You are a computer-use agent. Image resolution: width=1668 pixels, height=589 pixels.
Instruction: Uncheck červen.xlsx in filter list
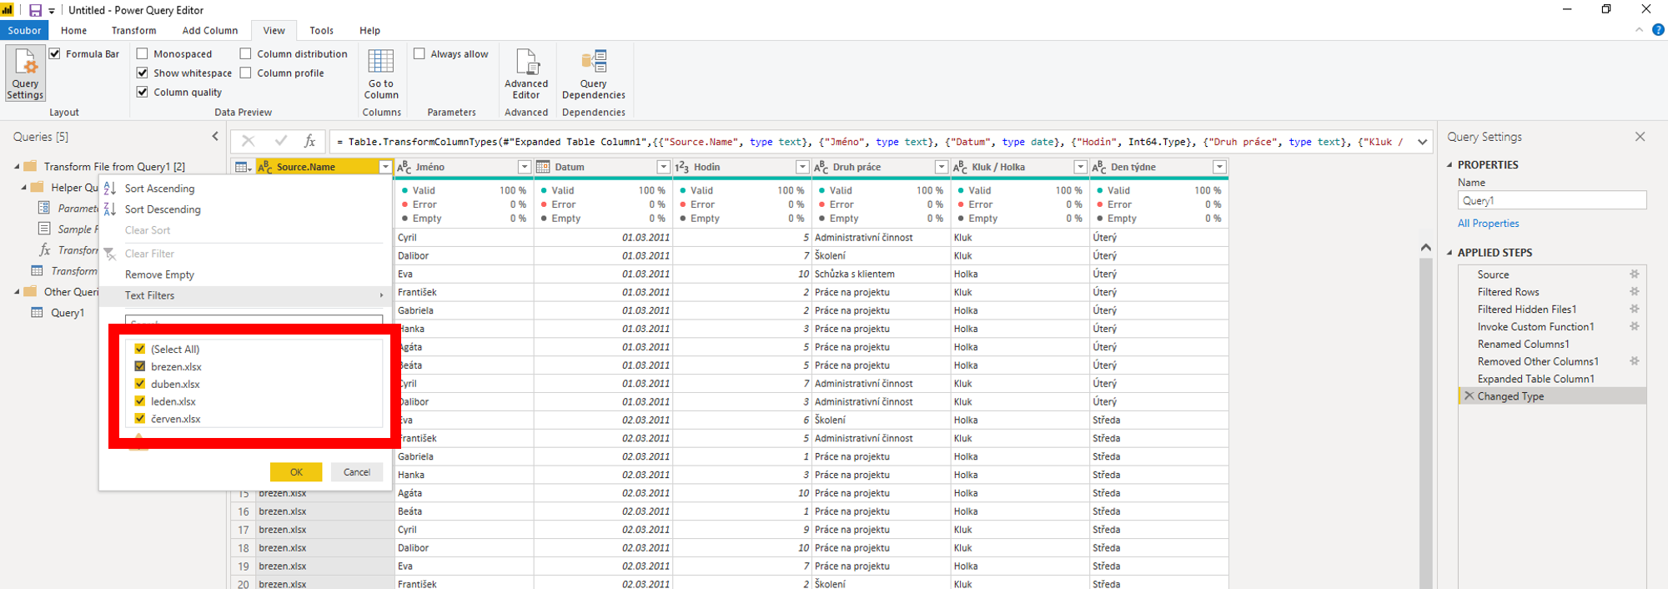click(x=140, y=419)
